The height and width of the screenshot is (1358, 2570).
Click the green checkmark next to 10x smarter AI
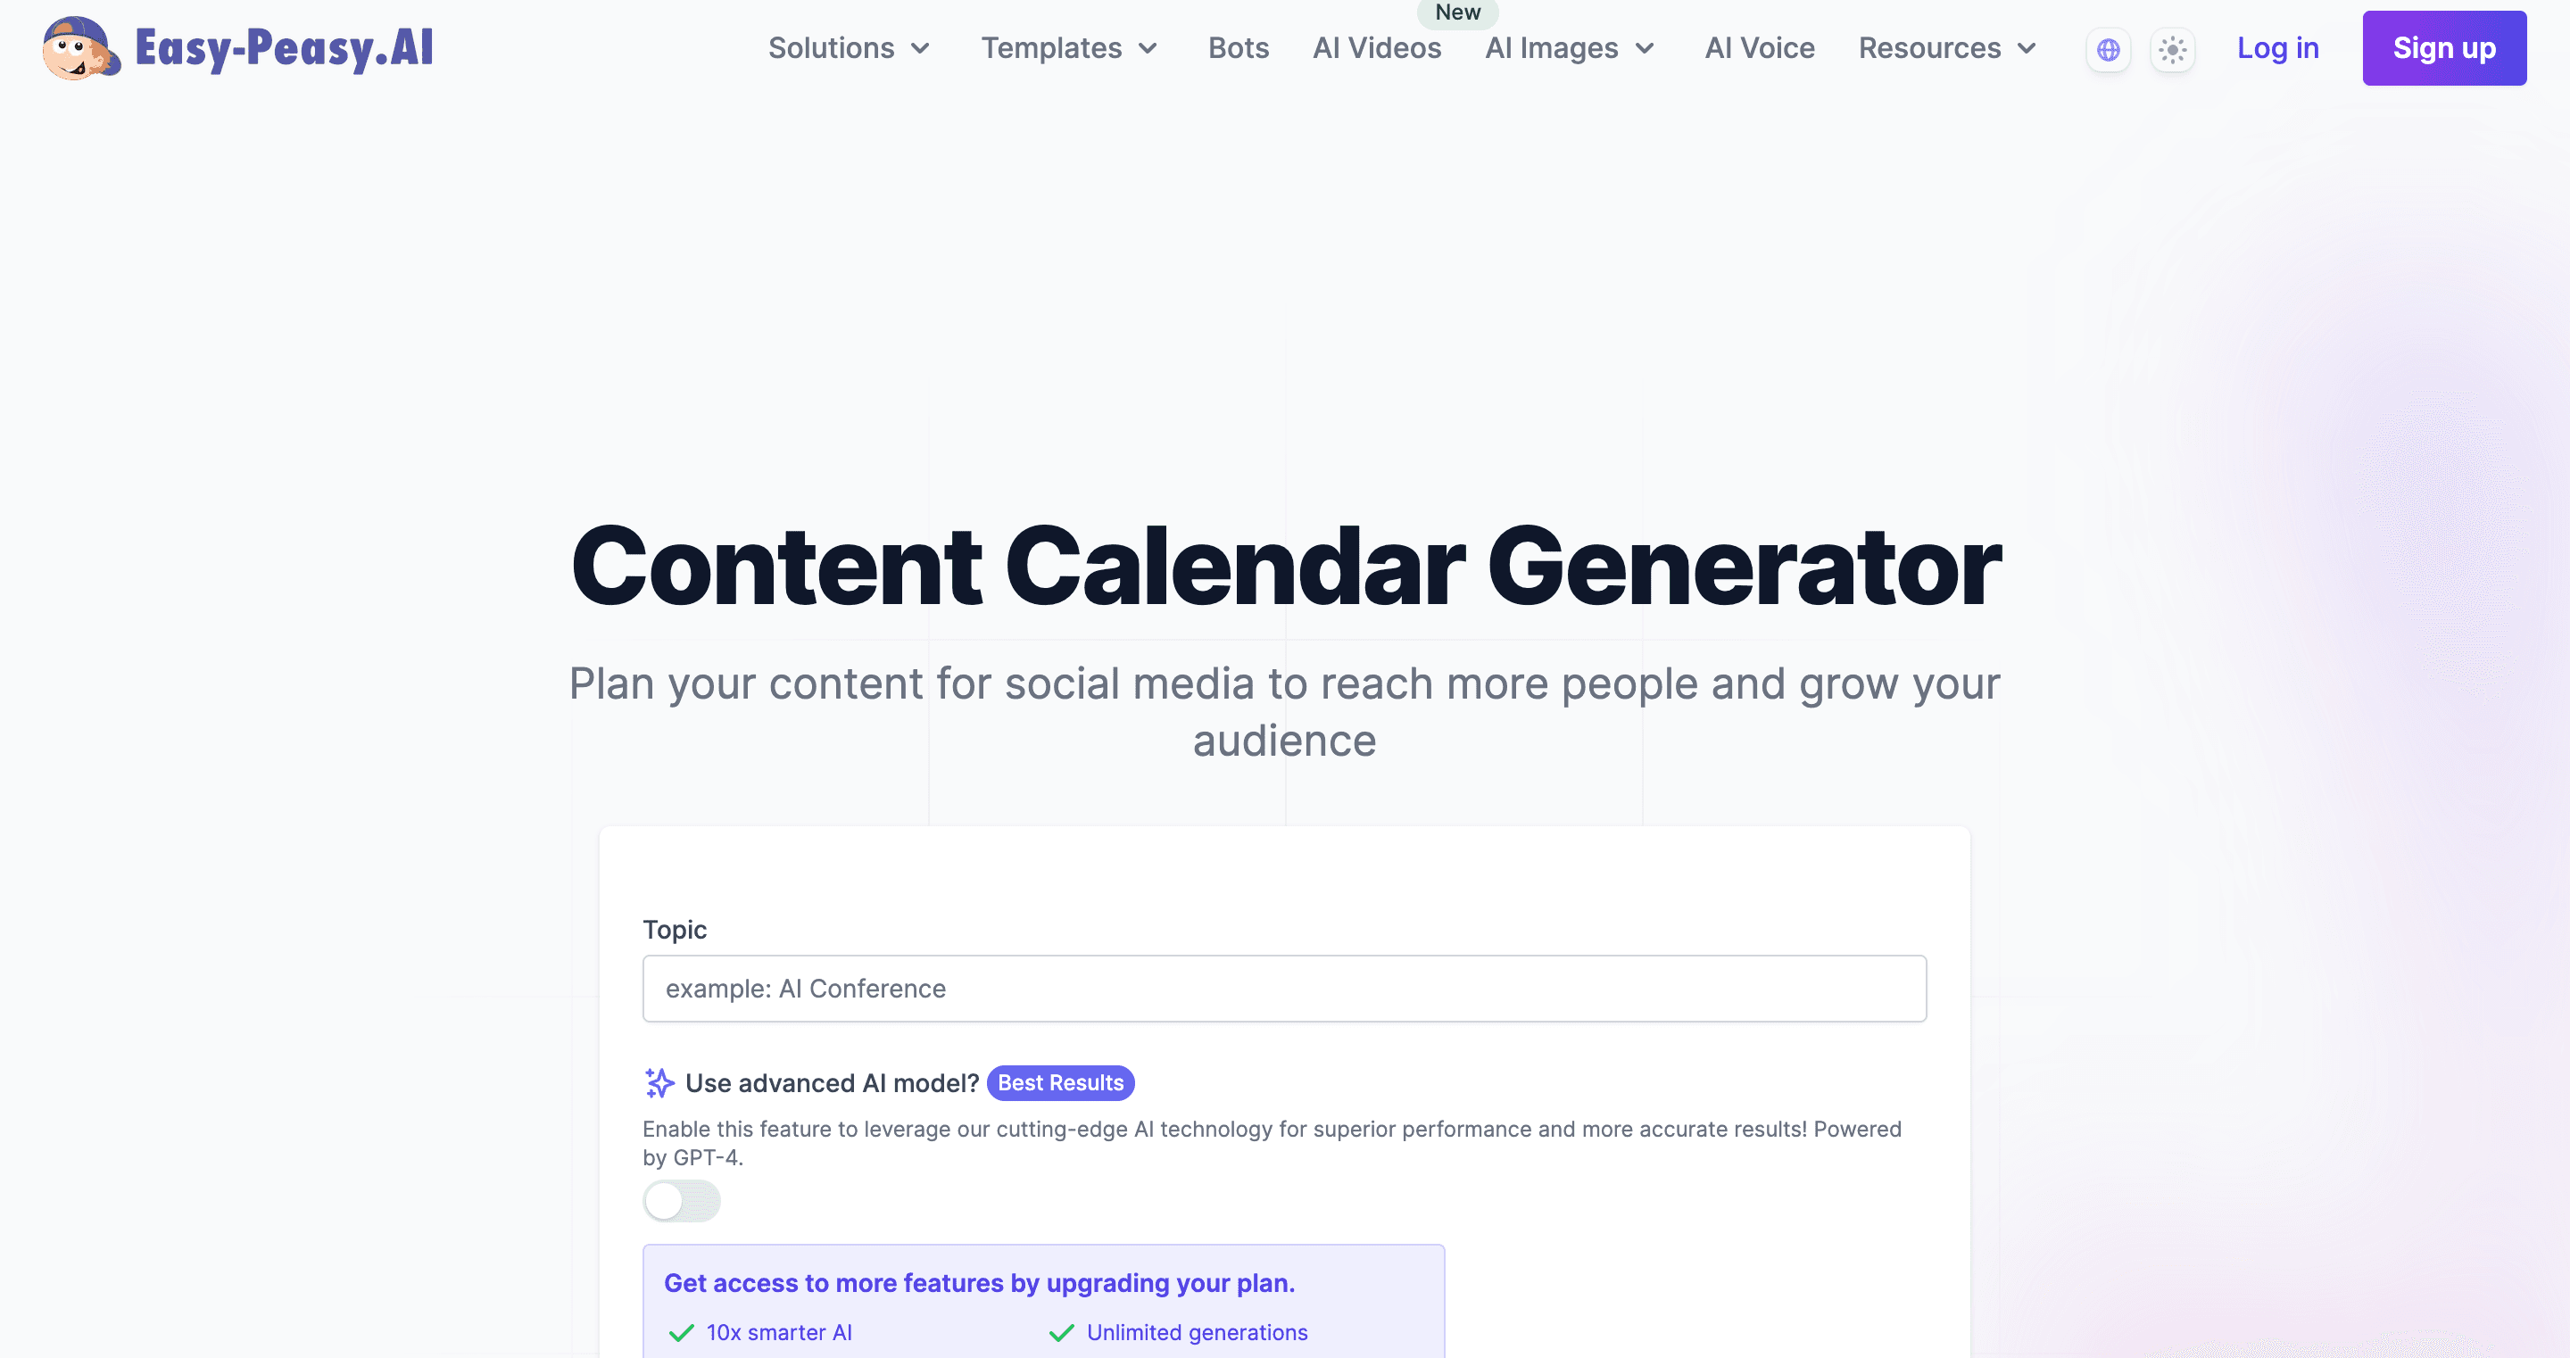click(x=683, y=1332)
